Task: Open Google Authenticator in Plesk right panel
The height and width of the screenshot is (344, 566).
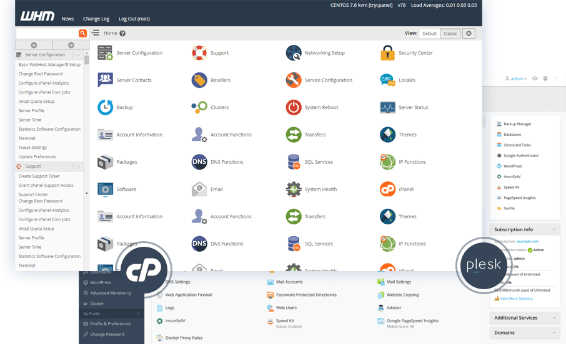Action: tap(521, 156)
